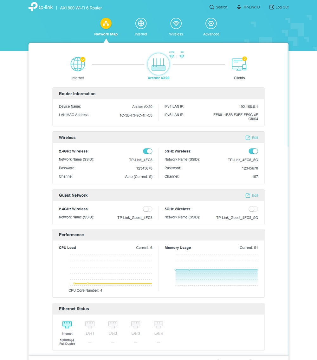The height and width of the screenshot is (360, 317).
Task: Click Edit in the Guest Network section
Action: coord(255,196)
